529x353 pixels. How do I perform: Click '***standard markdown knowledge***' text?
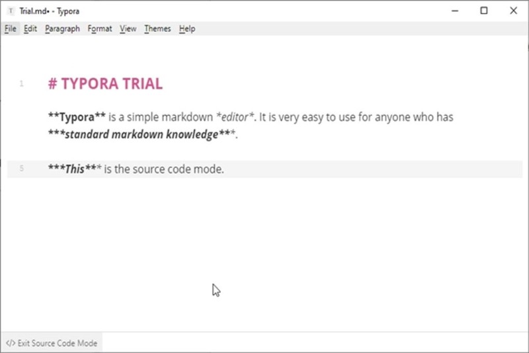(142, 134)
